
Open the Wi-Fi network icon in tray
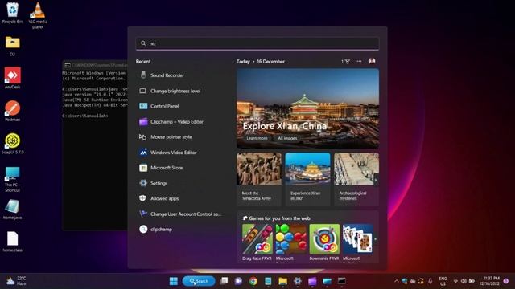tap(455, 281)
